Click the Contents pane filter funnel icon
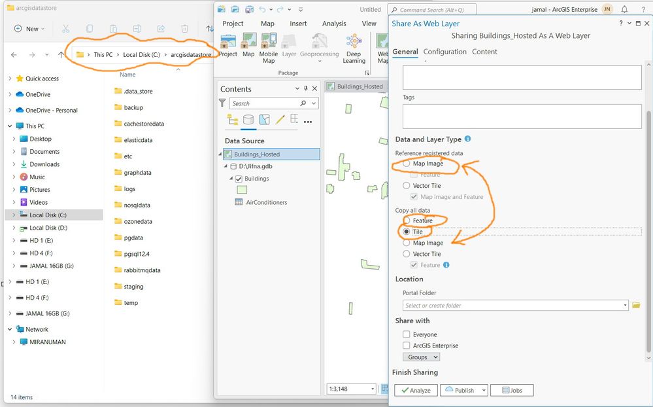Screen dimensions: 653x407 [x=222, y=103]
